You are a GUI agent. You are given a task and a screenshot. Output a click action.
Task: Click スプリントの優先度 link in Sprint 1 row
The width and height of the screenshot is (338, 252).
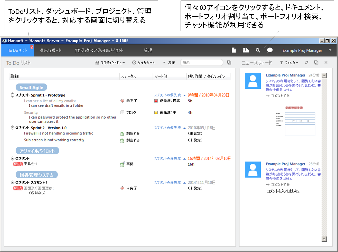(167, 95)
